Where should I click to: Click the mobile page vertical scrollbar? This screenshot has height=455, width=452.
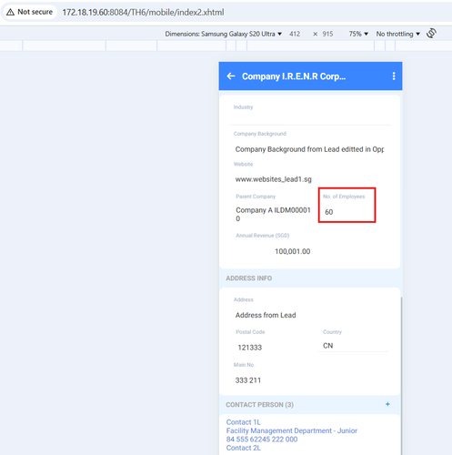401,376
